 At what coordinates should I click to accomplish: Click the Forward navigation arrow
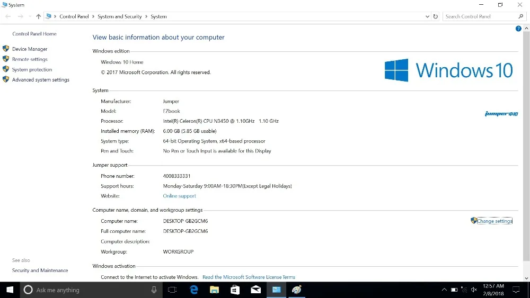coord(20,16)
